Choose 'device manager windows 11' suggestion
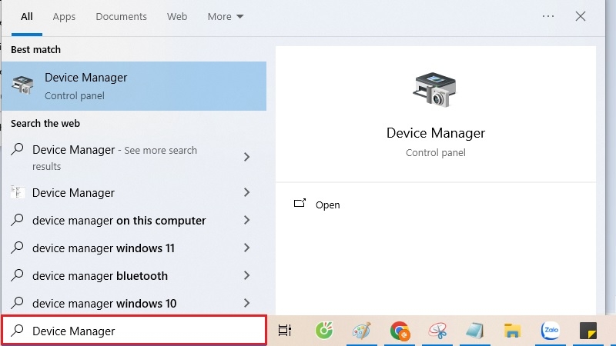This screenshot has width=616, height=346. (133, 248)
